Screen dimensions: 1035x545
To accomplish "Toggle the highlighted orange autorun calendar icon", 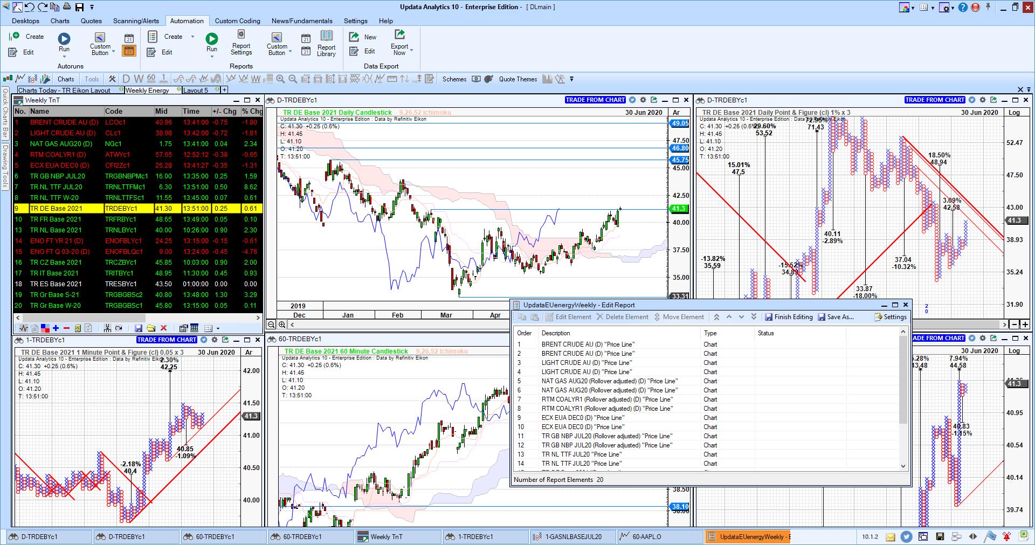I will [129, 51].
